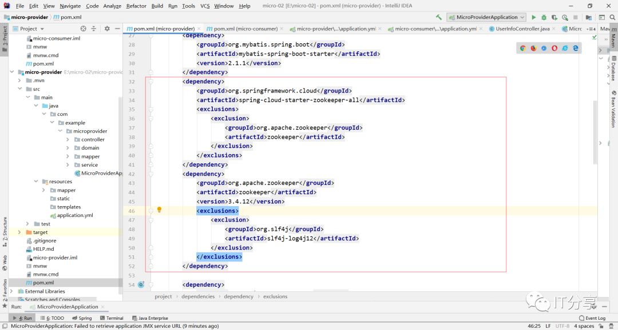Click the Locate/Select Opened File target icon
This screenshot has width=618, height=330.
point(83,29)
